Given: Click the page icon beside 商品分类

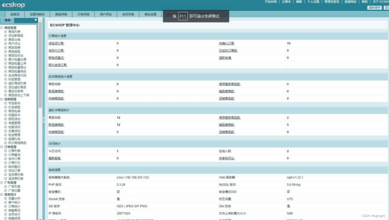Looking at the screenshot, I should pos(5,40).
